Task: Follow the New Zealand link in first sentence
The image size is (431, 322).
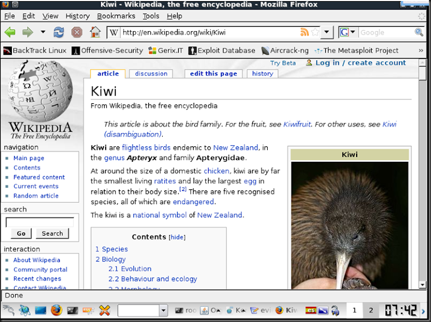Action: 235,147
